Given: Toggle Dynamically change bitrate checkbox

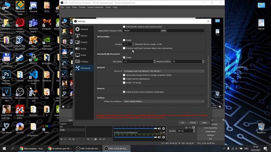Looking at the screenshot, I should click(x=124, y=75).
